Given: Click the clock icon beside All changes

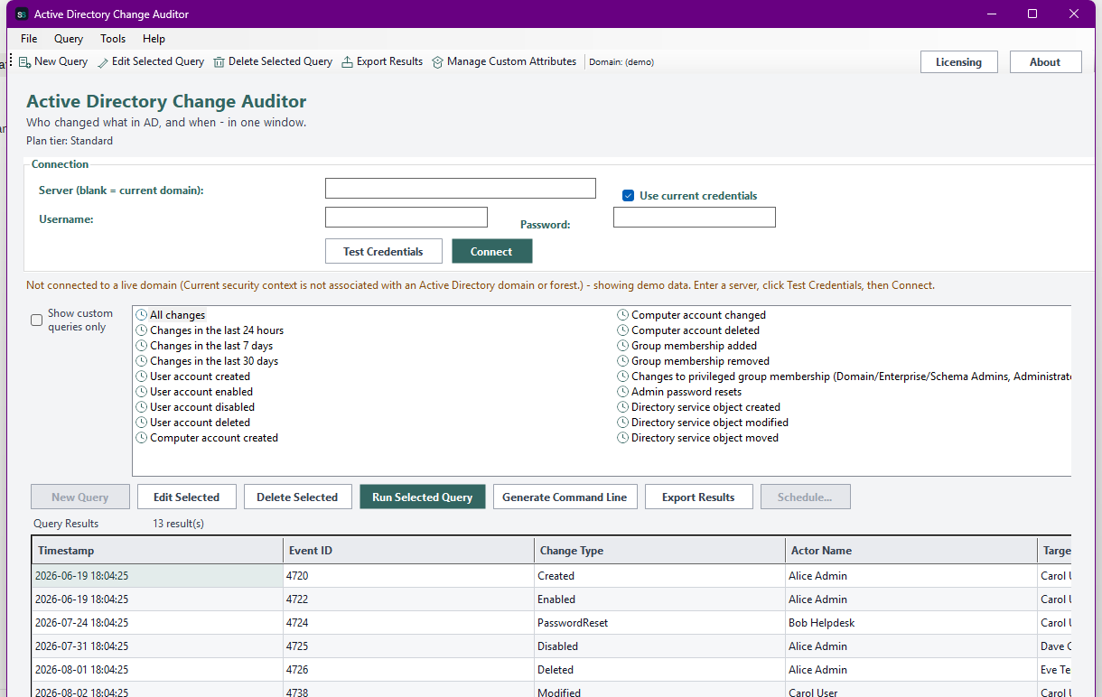Looking at the screenshot, I should 142,315.
